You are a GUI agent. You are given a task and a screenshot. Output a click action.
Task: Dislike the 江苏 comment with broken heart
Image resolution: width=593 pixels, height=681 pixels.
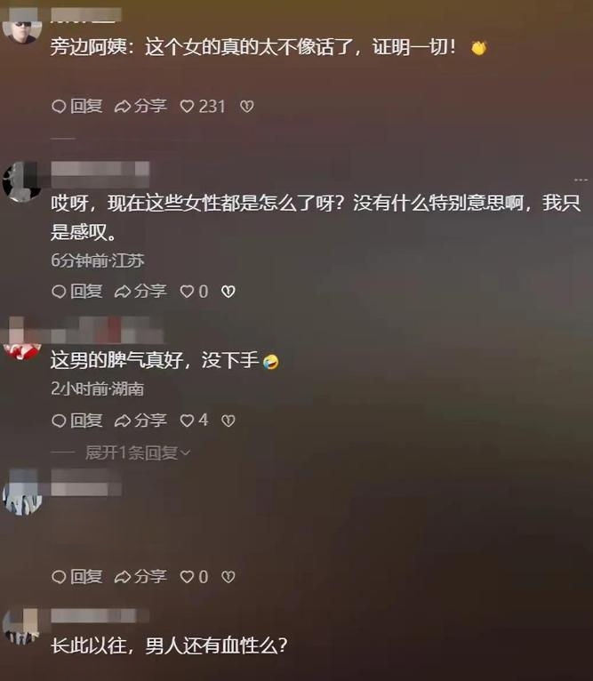tap(228, 292)
